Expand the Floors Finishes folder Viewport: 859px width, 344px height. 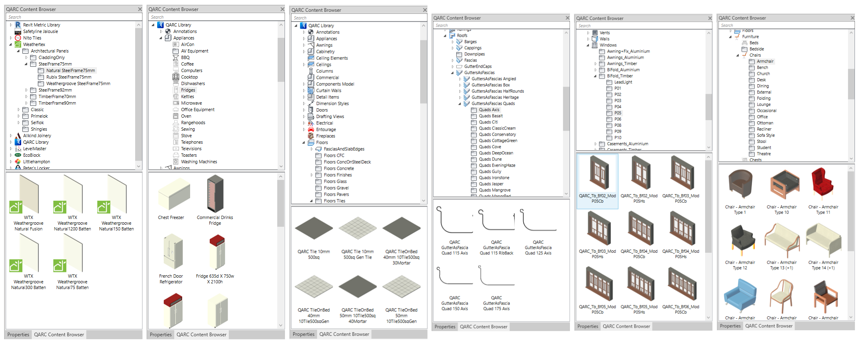click(312, 175)
